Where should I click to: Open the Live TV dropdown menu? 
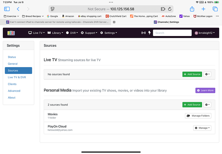pos(36,33)
